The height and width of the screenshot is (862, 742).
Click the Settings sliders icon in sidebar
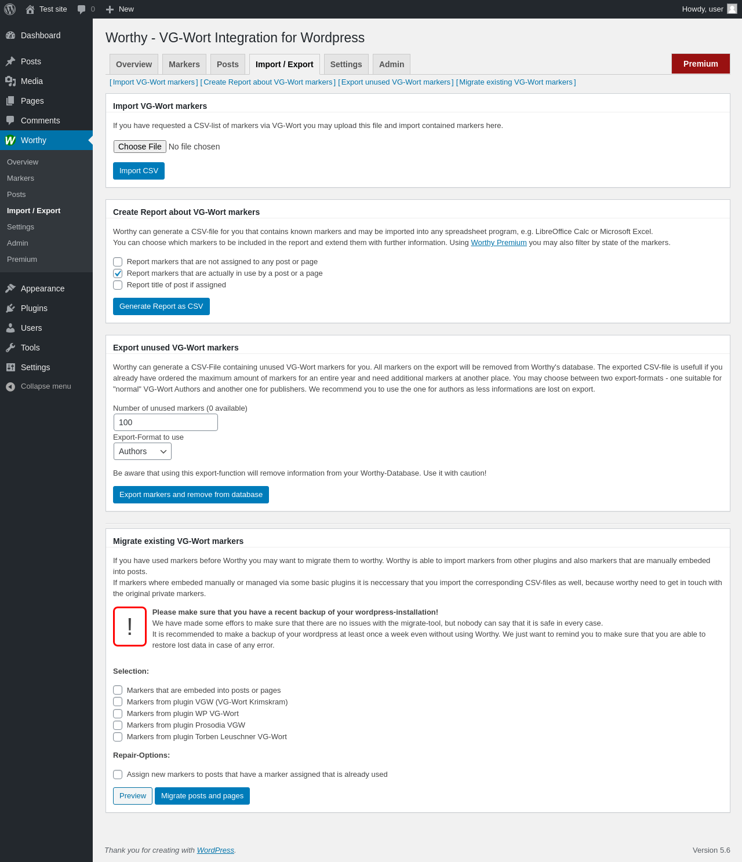click(x=10, y=367)
